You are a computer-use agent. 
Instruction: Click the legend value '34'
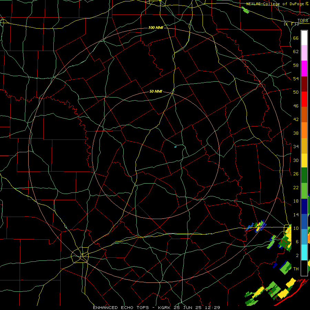(296, 146)
